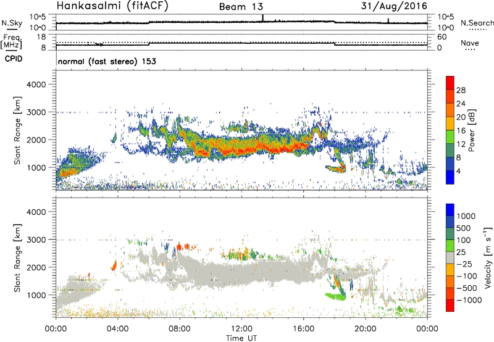
Task: Click the green echo patch near 1000 km in velocity panel
Action: 335,296
